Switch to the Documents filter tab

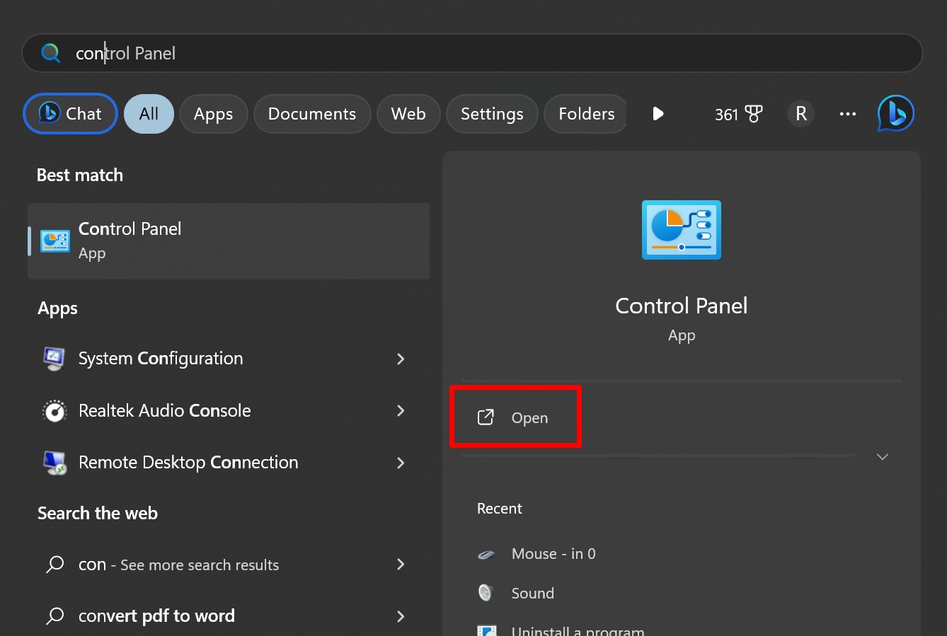(x=312, y=114)
